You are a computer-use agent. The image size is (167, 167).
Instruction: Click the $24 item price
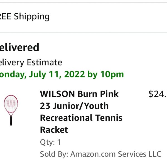pyautogui.click(x=158, y=94)
